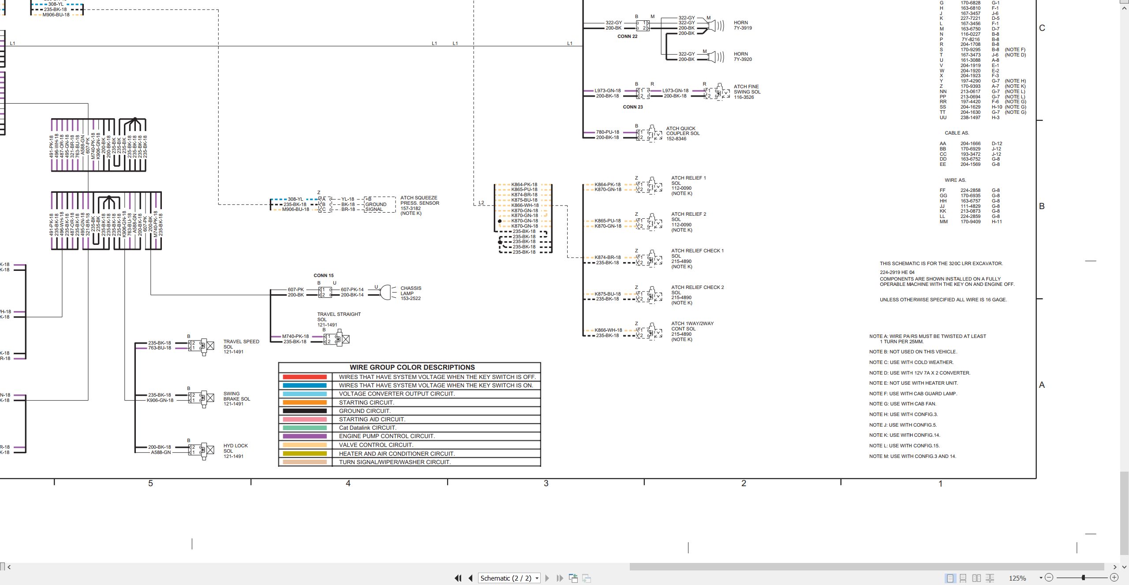
Task: Click the red key-switch-off color swatch
Action: tap(305, 377)
